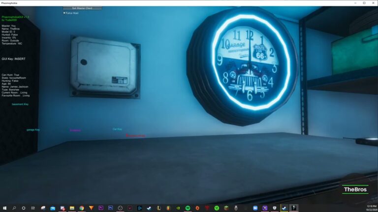Screen dimensions: 378x212
Task: Open the Zoom app from taskbar
Action: click(x=255, y=208)
